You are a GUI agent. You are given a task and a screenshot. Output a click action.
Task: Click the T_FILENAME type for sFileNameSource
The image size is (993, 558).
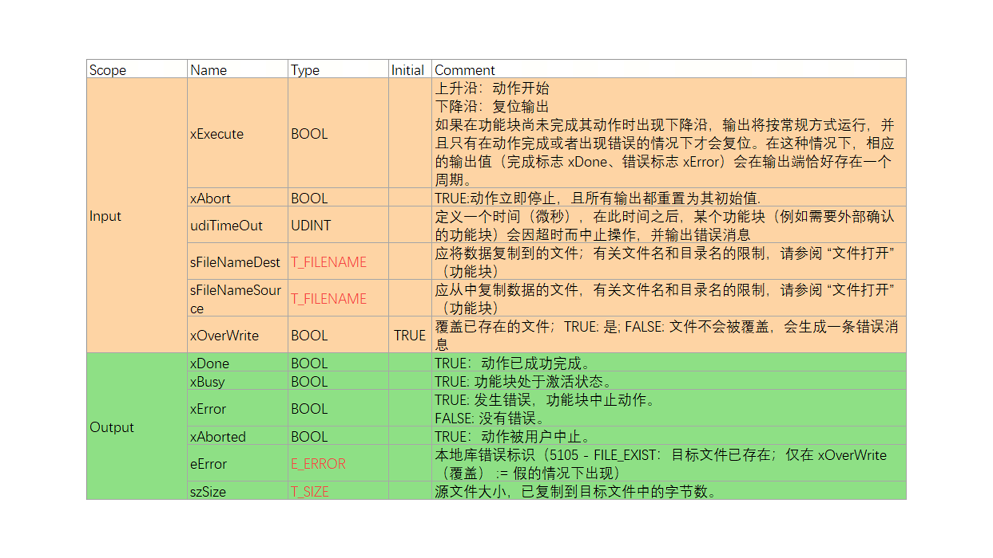[x=328, y=299]
